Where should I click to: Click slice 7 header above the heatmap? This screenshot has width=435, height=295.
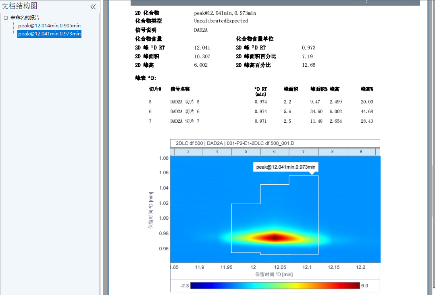point(304,151)
